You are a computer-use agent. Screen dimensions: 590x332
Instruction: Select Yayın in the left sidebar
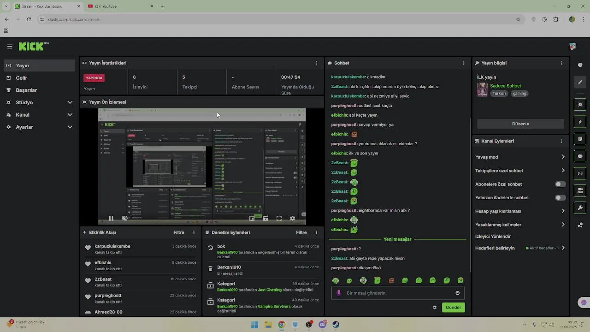pyautogui.click(x=39, y=65)
